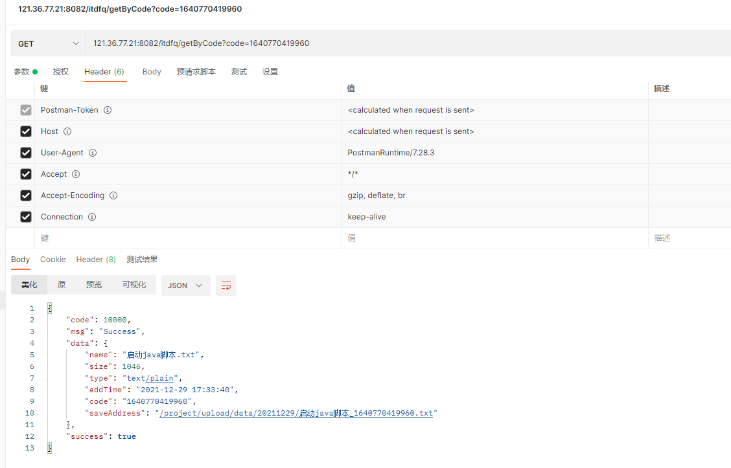The image size is (731, 468).
Task: Open the JSON format dropdown
Action: click(x=185, y=285)
